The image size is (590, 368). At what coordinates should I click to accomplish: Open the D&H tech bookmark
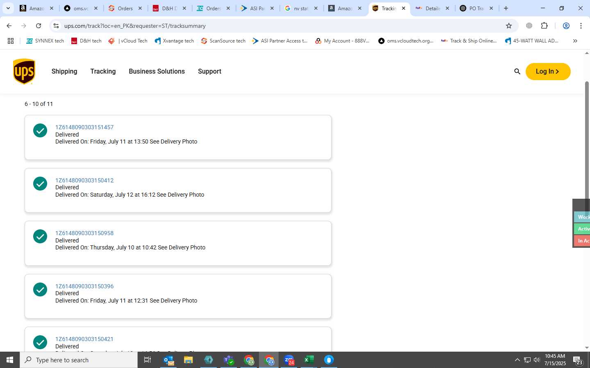[86, 41]
